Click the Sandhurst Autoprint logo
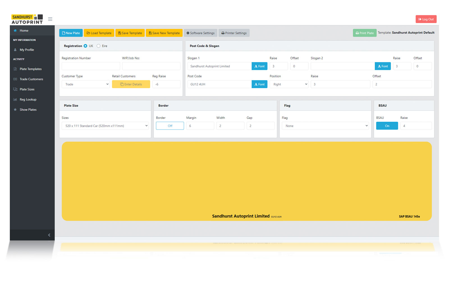Viewport: 449px width, 281px height. pos(27,19)
